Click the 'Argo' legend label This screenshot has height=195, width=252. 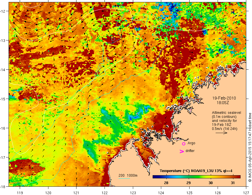coord(191,143)
